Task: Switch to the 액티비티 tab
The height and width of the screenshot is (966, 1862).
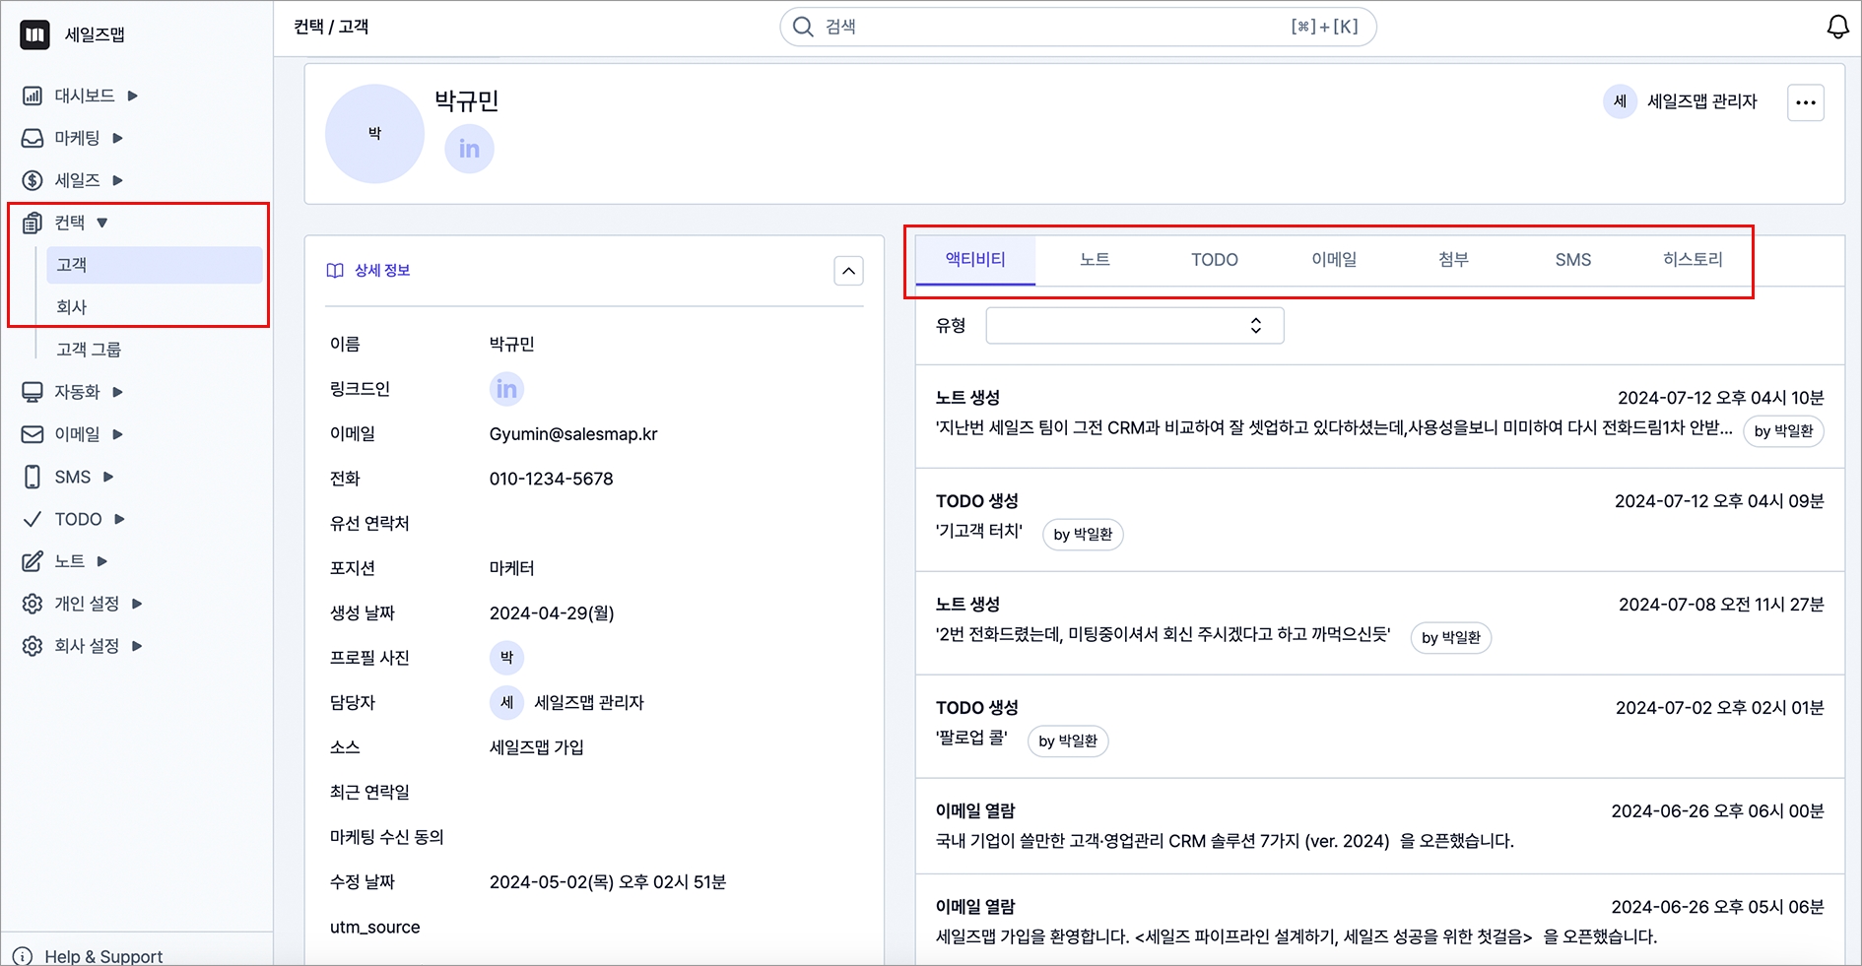Action: coord(975,260)
